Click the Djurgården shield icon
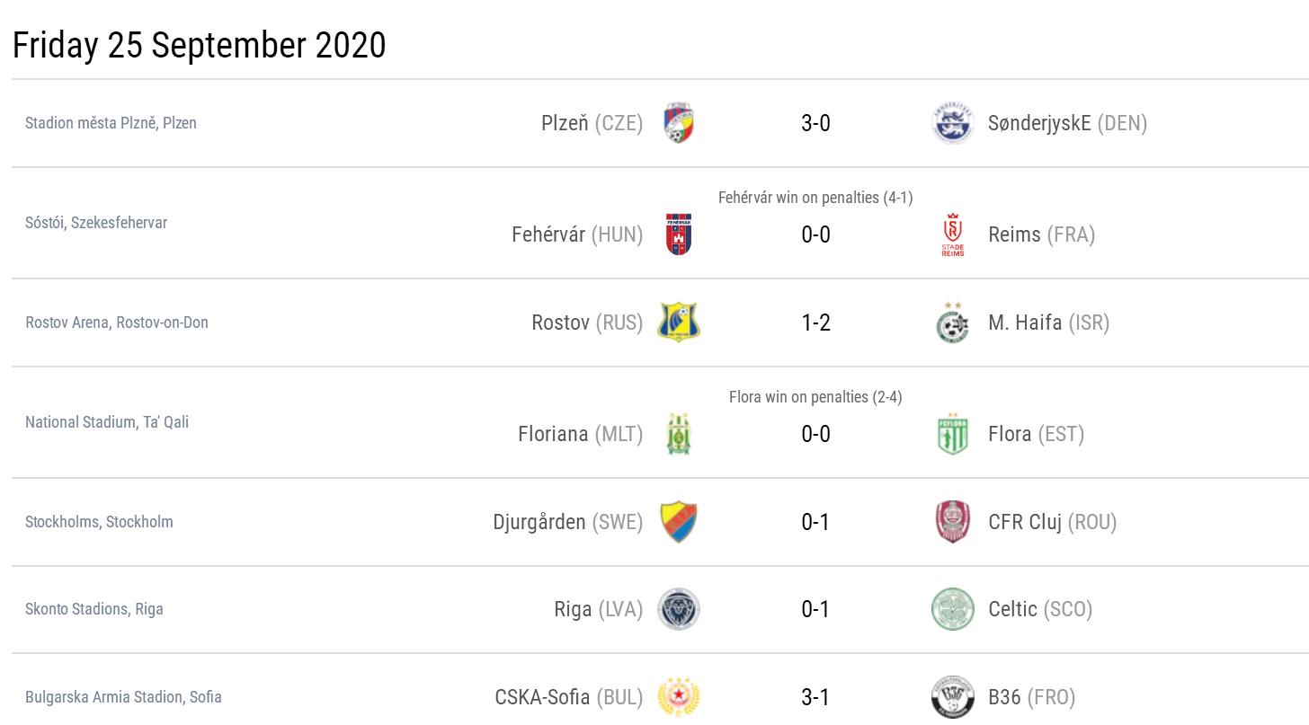Screen dimensions: 1309x725 679,522
